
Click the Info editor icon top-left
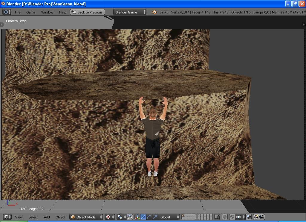[x=6, y=12]
